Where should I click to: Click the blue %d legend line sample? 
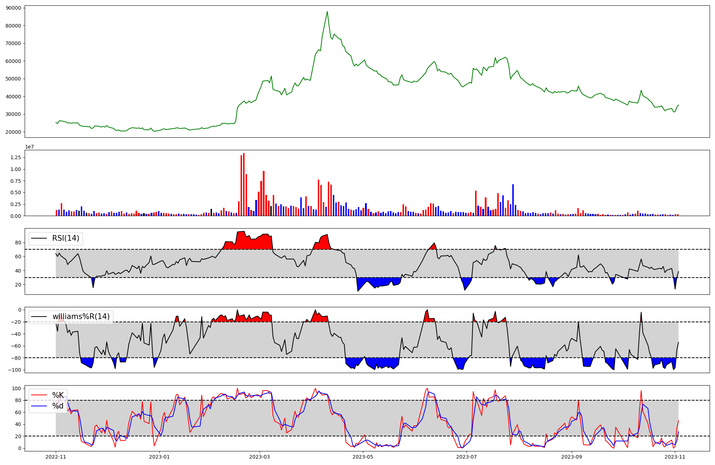(39, 406)
